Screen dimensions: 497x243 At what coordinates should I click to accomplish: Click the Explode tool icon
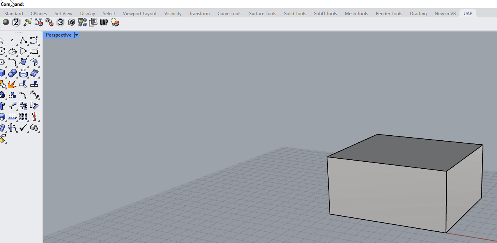12,84
